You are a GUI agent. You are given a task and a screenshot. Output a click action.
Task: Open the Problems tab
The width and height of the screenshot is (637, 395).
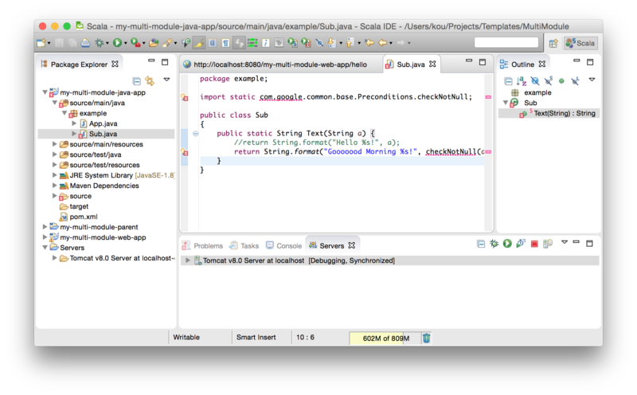[x=203, y=245]
